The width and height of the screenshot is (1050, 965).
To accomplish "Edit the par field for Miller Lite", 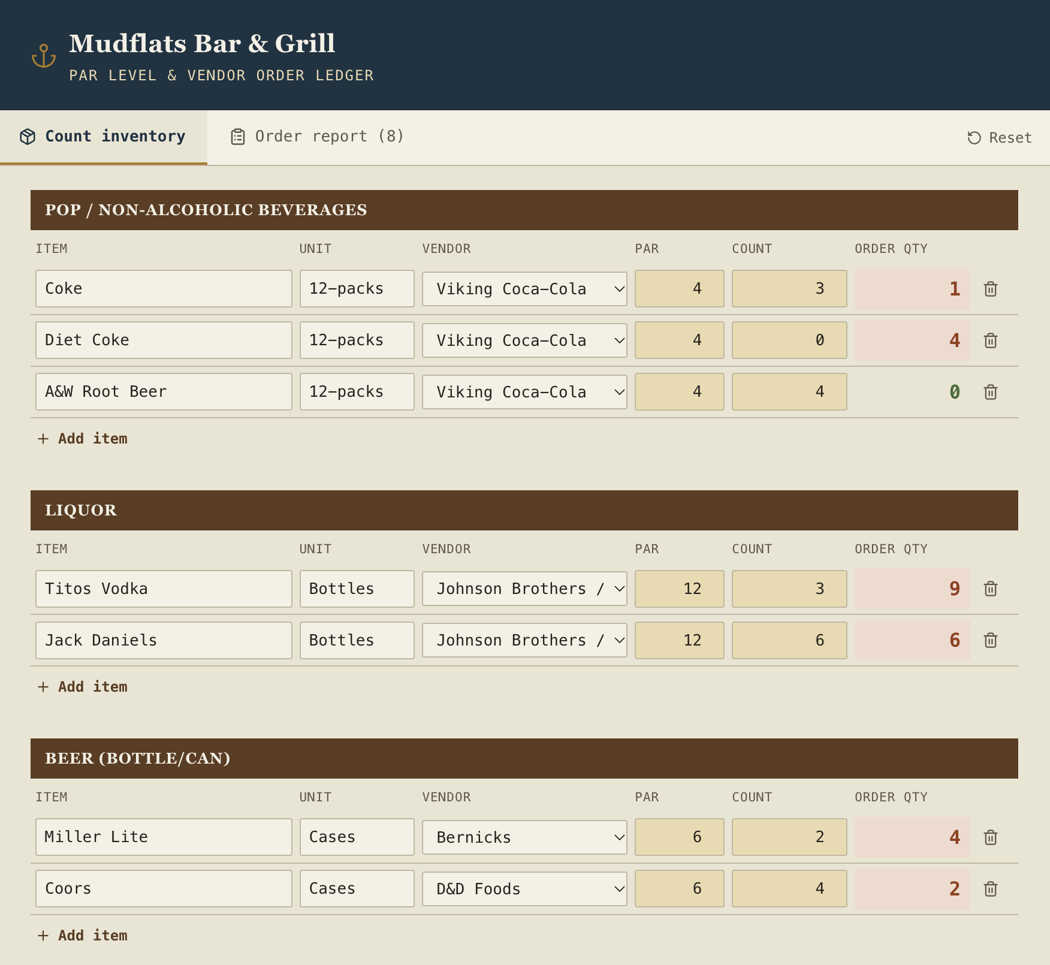I will (x=680, y=837).
